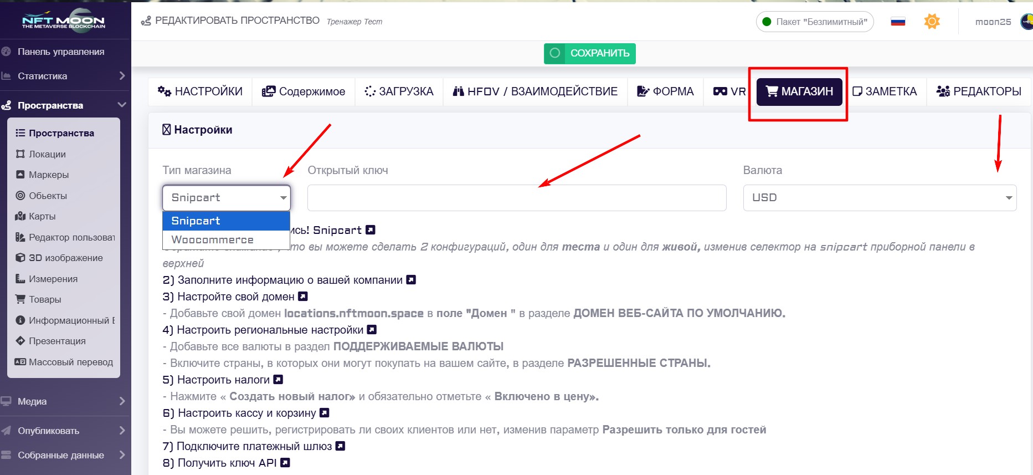This screenshot has height=475, width=1033.
Task: Switch to HFOV / ВЗАИМОДЕЙСТВИЕ tab
Action: [x=535, y=91]
